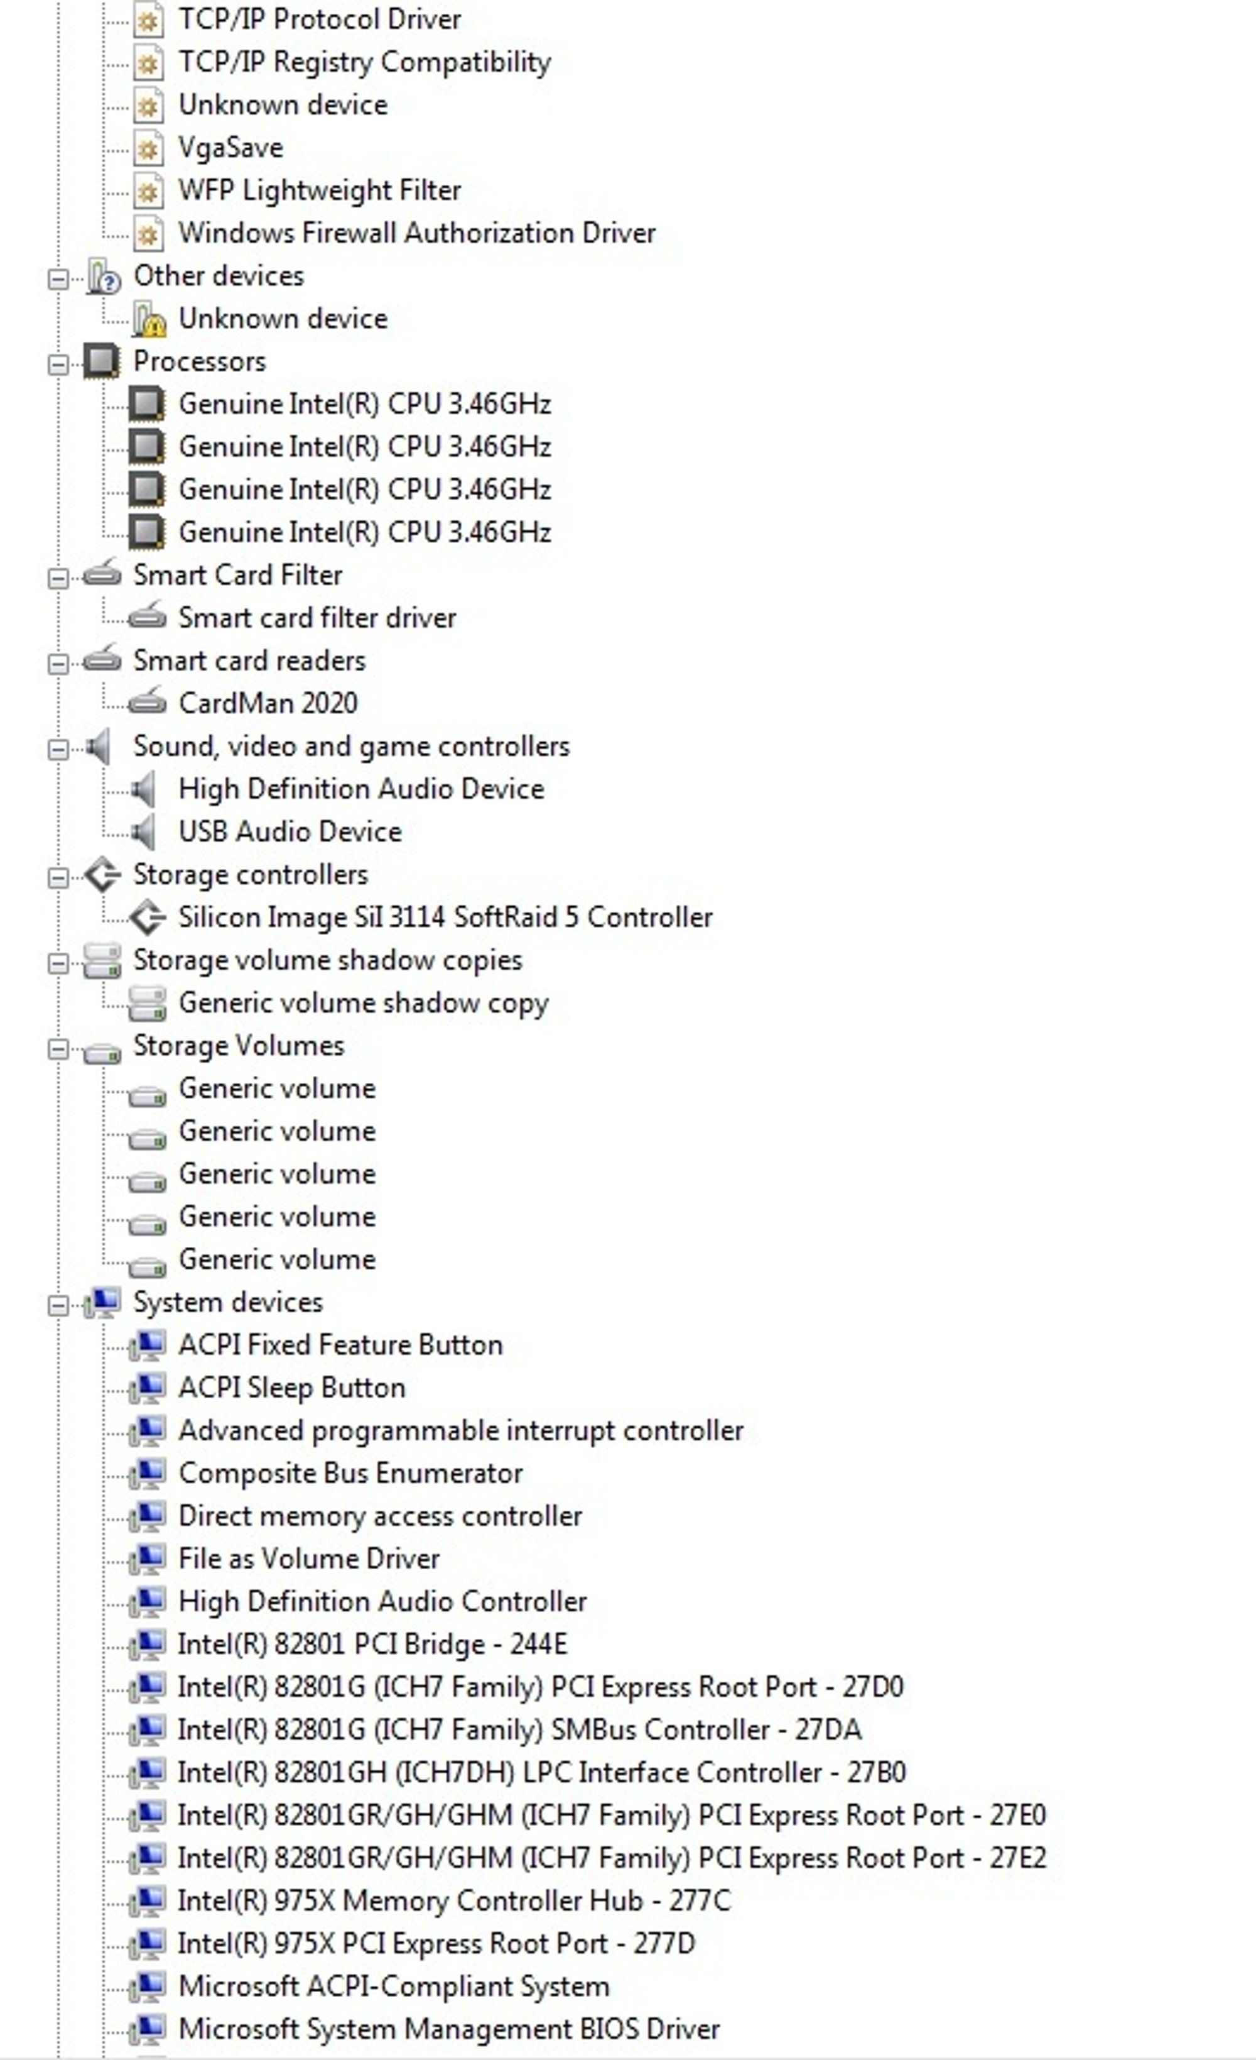Collapse the Smart card readers category

(58, 664)
